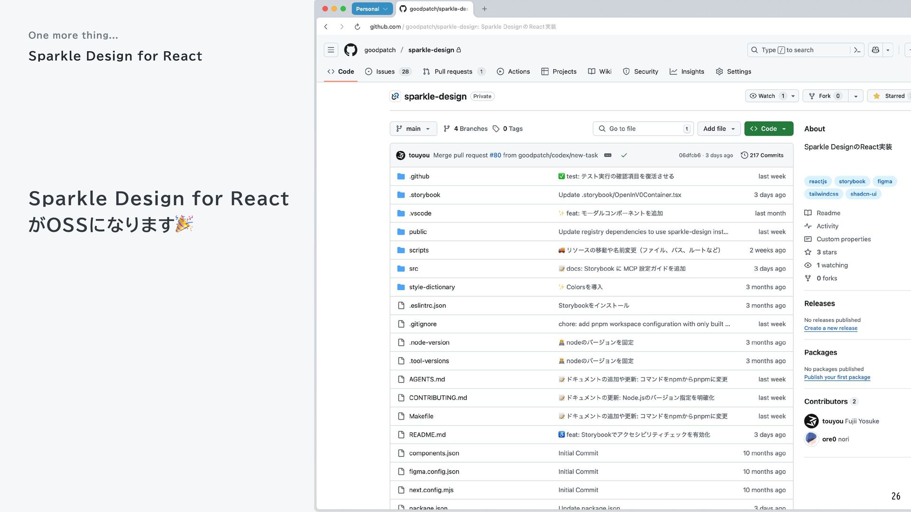Expand the fork options caret
This screenshot has height=512, width=911.
[855, 96]
